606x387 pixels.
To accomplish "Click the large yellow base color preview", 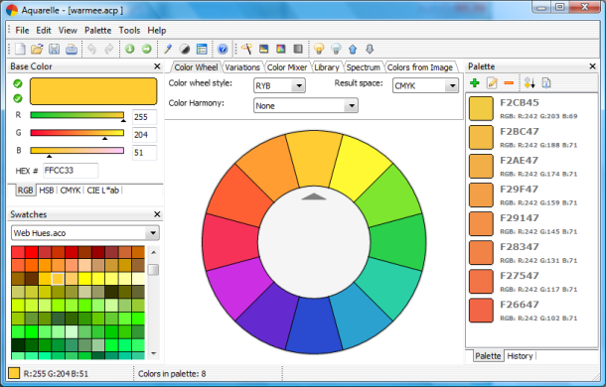I will pyautogui.click(x=93, y=91).
